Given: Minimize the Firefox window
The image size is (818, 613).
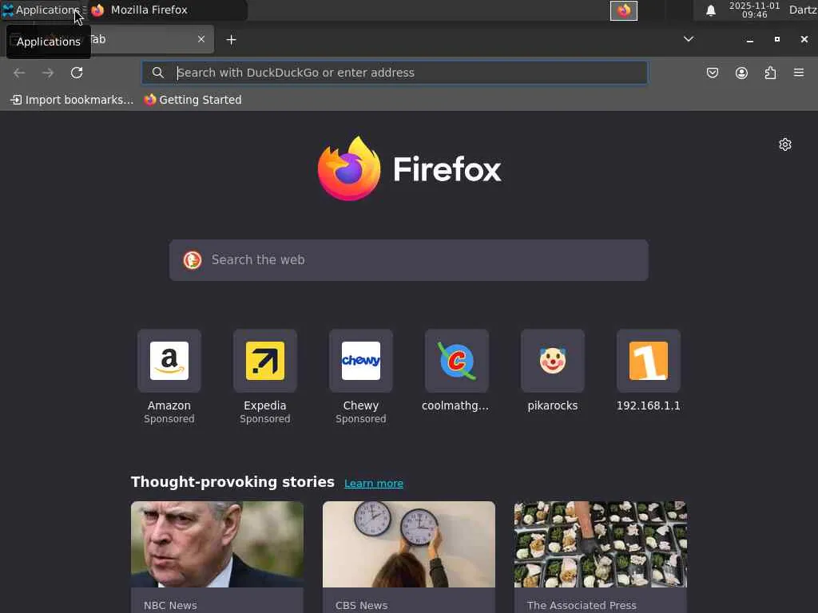Looking at the screenshot, I should click(x=749, y=40).
